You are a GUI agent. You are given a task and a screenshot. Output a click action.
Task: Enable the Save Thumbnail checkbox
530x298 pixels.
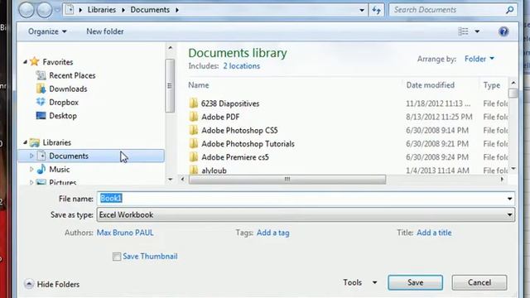[x=117, y=257]
